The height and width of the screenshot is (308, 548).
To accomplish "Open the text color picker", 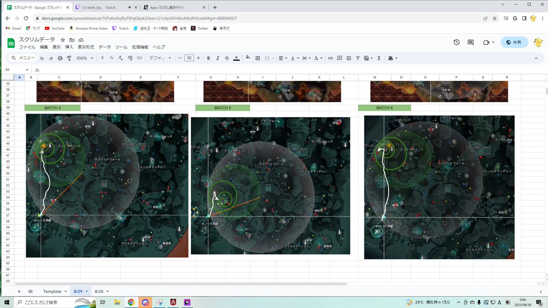I will 236,58.
